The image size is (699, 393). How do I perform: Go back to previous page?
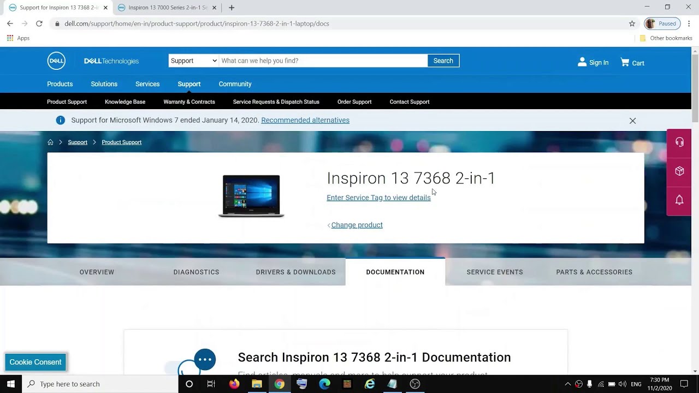(10, 23)
